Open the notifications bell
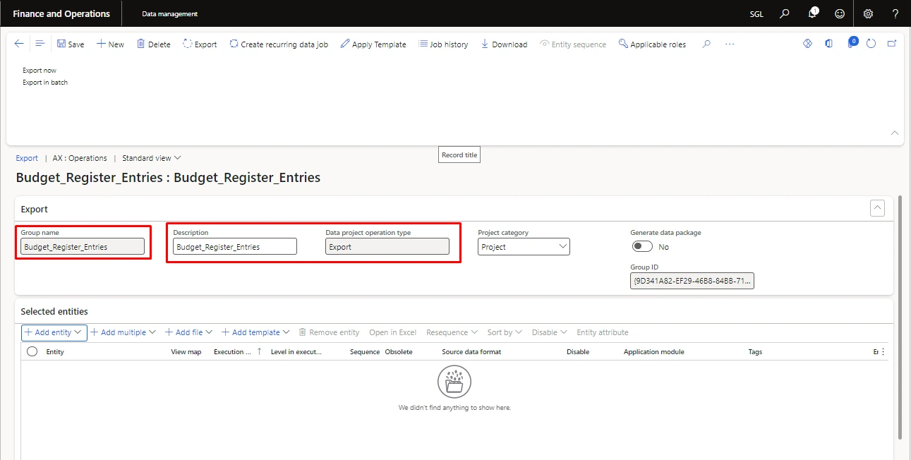911x460 pixels. click(813, 13)
